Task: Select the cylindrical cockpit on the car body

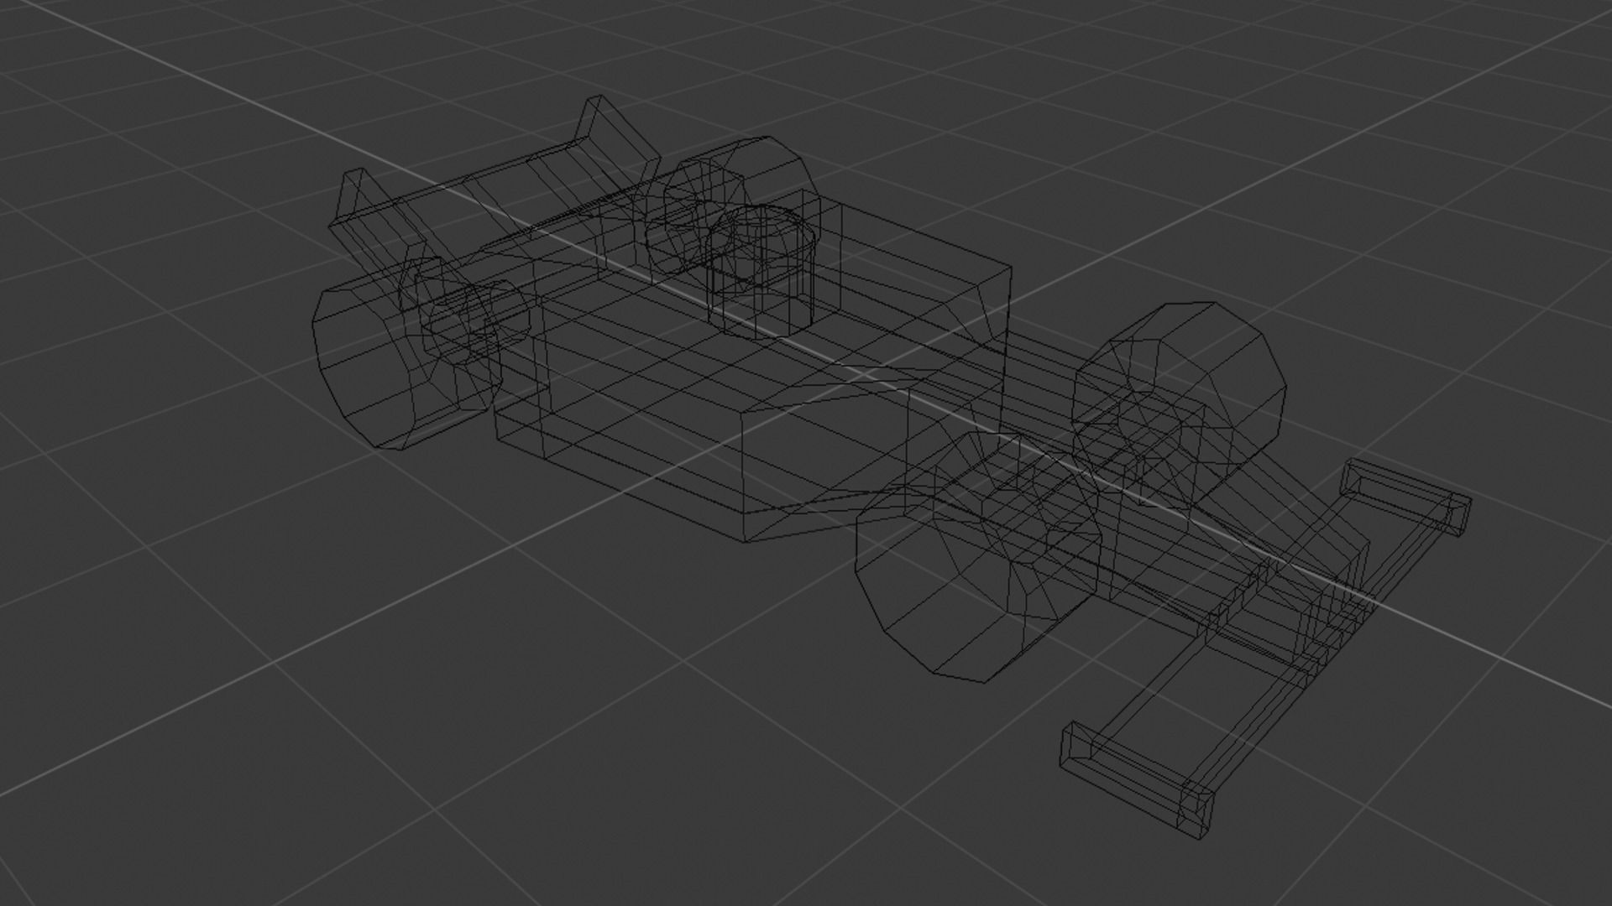Action: coord(762,273)
